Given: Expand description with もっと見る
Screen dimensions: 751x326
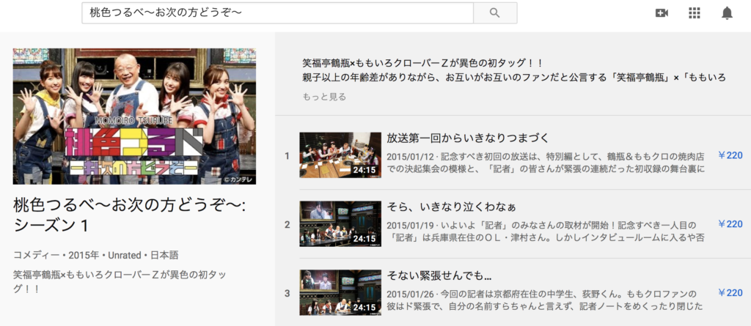Looking at the screenshot, I should point(324,97).
